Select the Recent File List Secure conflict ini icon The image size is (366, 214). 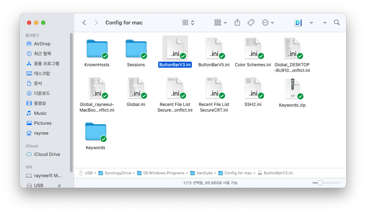175,88
